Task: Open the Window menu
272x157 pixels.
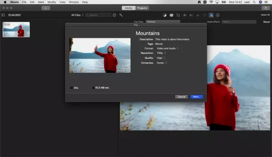Action: tap(74, 2)
